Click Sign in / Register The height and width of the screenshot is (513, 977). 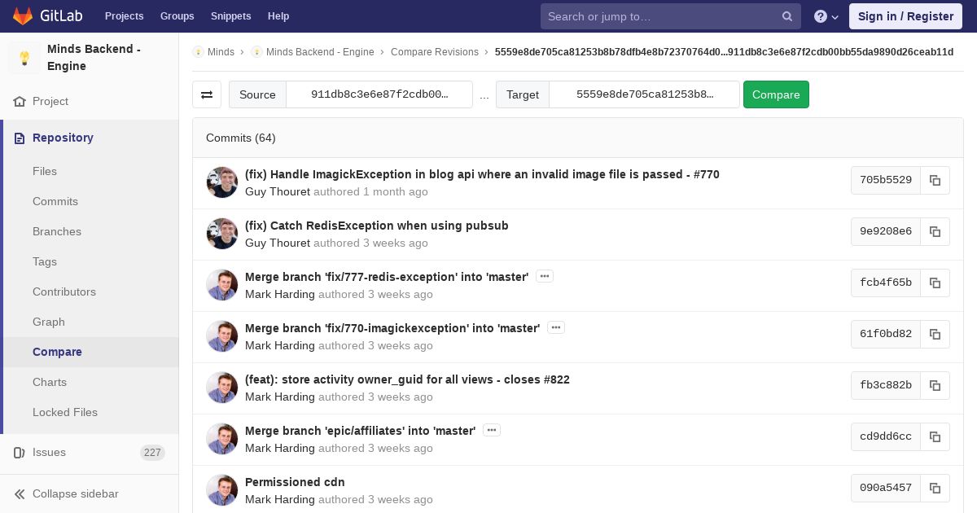click(x=905, y=16)
